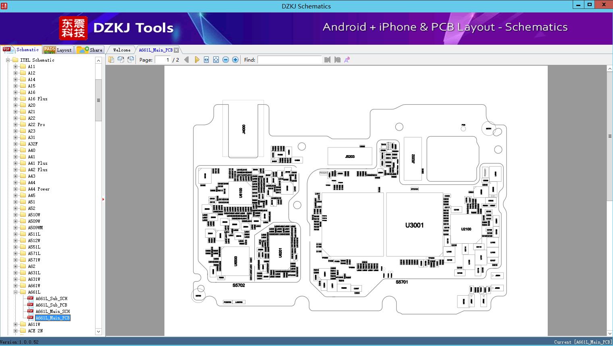Viewport: 613px width, 346px height.
Task: Zoom out with the minus icon
Action: click(x=226, y=60)
